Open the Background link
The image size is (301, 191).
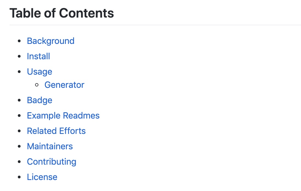[50, 41]
